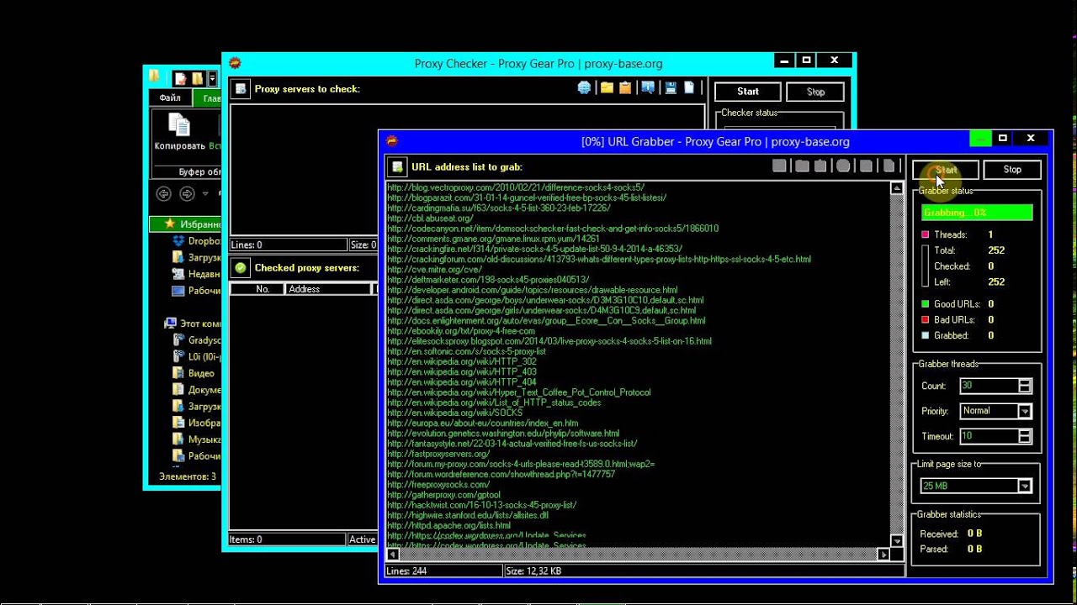Click the Копировать copy icon in Explorer
The height and width of the screenshot is (605, 1077).
(x=179, y=125)
